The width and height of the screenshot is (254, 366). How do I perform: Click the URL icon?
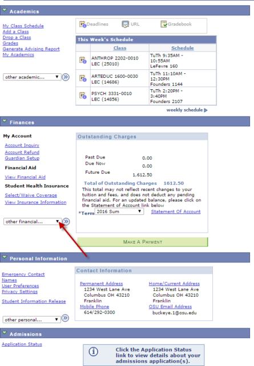click(x=125, y=24)
